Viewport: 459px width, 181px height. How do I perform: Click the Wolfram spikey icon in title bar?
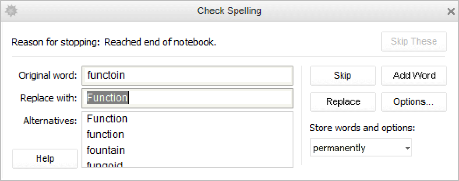(x=11, y=11)
